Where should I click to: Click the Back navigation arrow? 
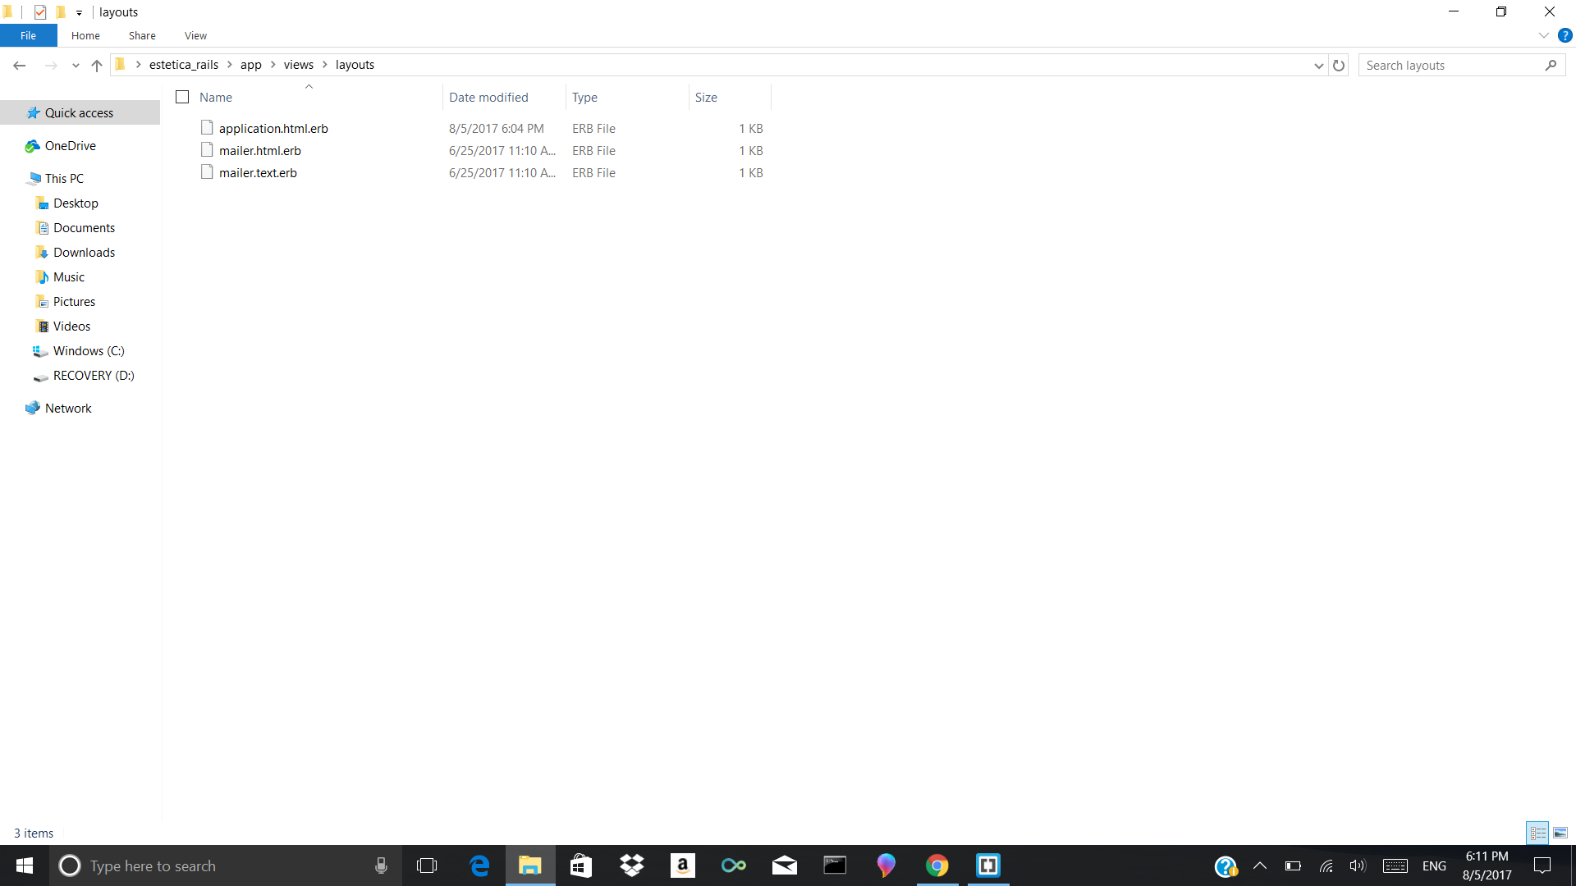[x=20, y=65]
